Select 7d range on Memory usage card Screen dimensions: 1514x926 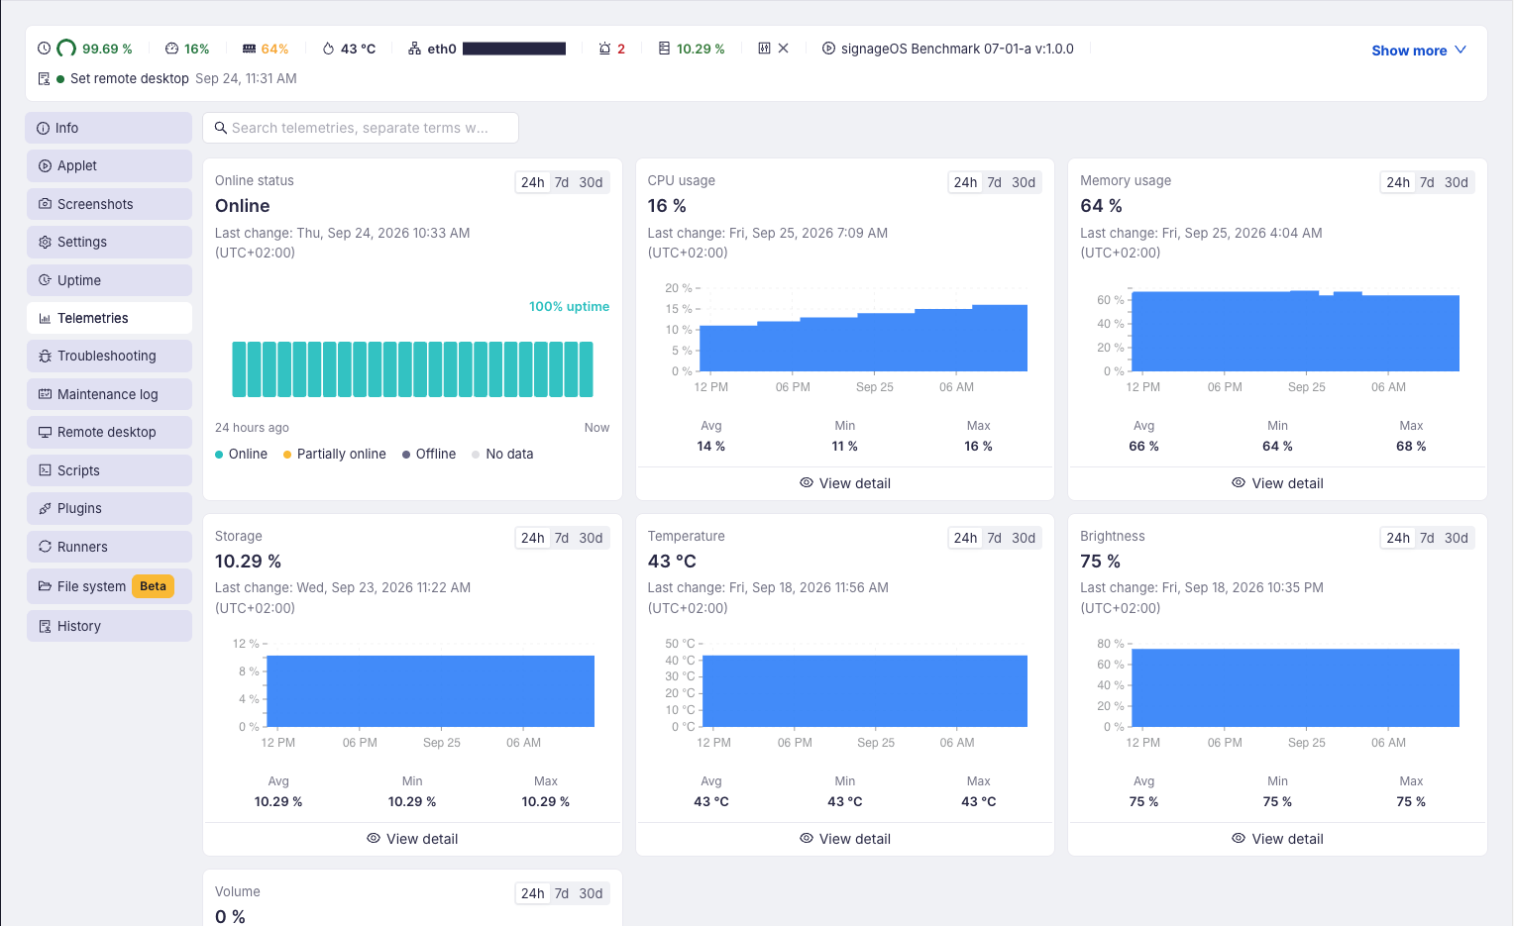pyautogui.click(x=1427, y=182)
